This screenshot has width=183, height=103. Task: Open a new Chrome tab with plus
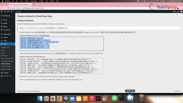[x=34, y=5]
